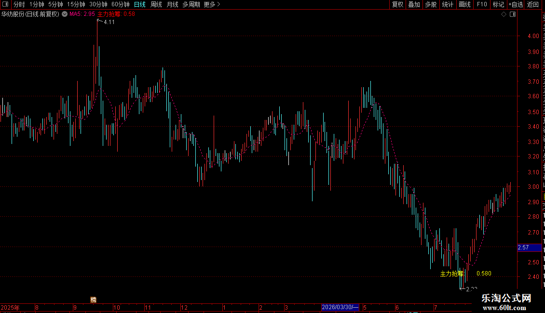
Task: Click the diamond marker icon at chart top-right
Action: [504, 14]
